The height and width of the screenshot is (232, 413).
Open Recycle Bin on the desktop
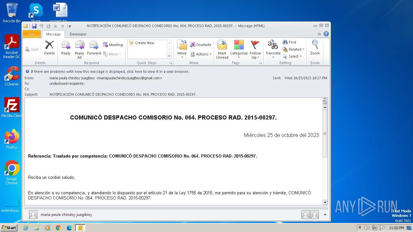[x=12, y=13]
